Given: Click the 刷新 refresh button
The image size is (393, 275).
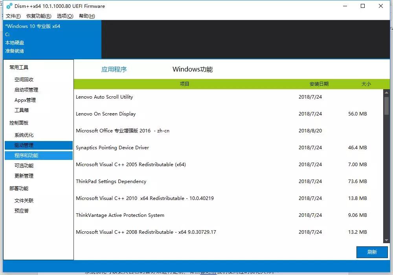Looking at the screenshot, I should click(372, 252).
